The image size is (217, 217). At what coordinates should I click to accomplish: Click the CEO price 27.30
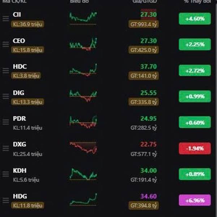[x=148, y=41]
